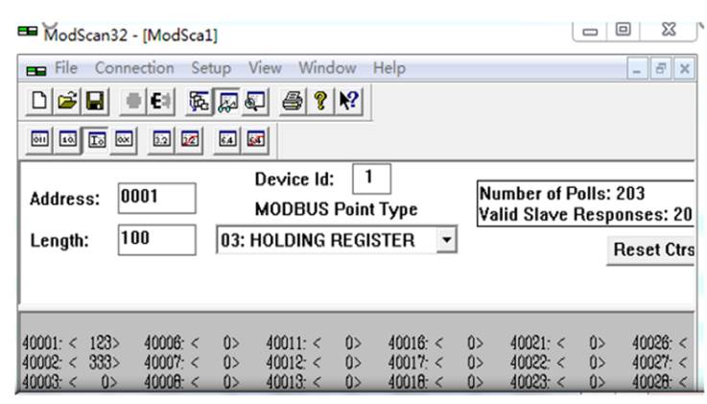Save using the floppy disk icon

[95, 101]
